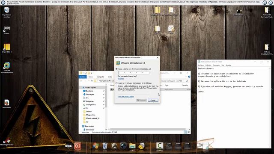Select 'try VMware Workstation 12 for 30 days'
The width and height of the screenshot is (274, 154).
click(116, 83)
